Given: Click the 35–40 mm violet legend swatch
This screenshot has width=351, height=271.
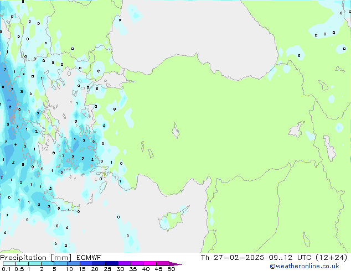Looking at the screenshot, I should (137, 264).
